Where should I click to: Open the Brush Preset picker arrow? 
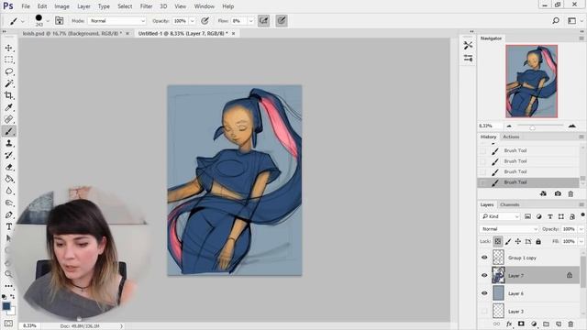tap(48, 21)
